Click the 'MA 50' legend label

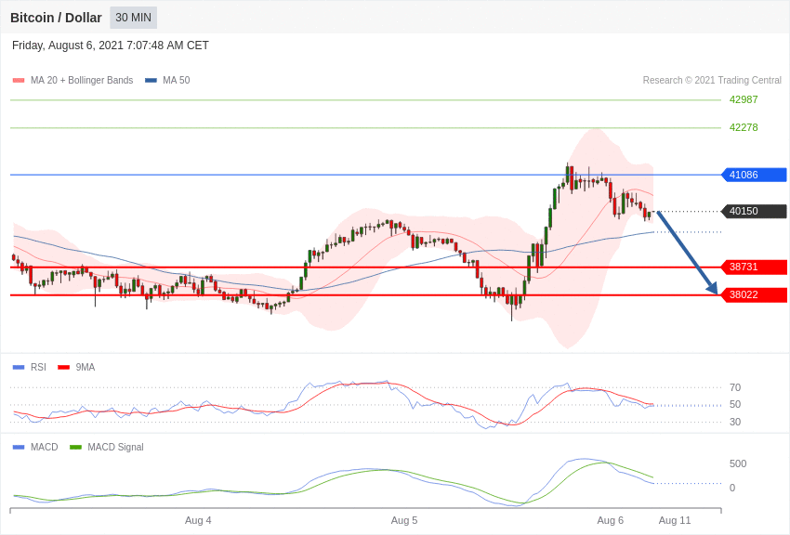click(177, 80)
